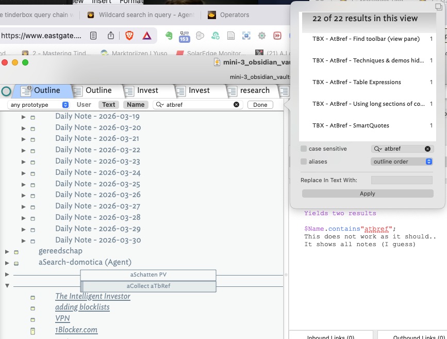Click the Brave shield icon in address bar
Screen dimensions: 447x339
(128, 36)
